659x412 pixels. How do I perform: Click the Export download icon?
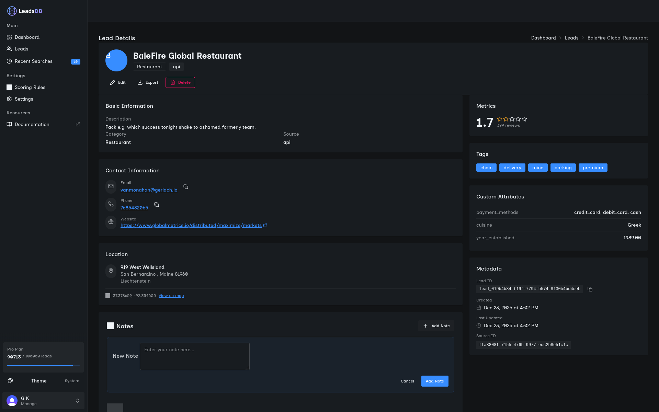click(x=140, y=82)
